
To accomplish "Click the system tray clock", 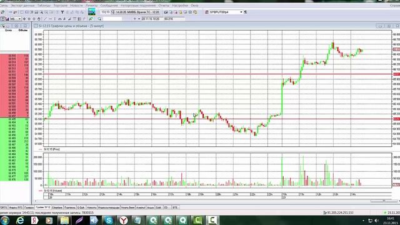I will [391, 221].
